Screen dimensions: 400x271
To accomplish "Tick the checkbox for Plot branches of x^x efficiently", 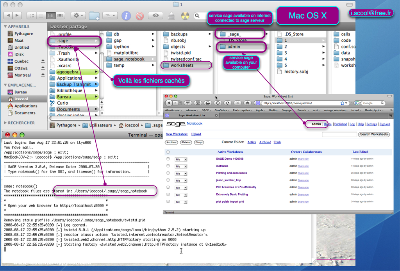I will pyautogui.click(x=168, y=187).
